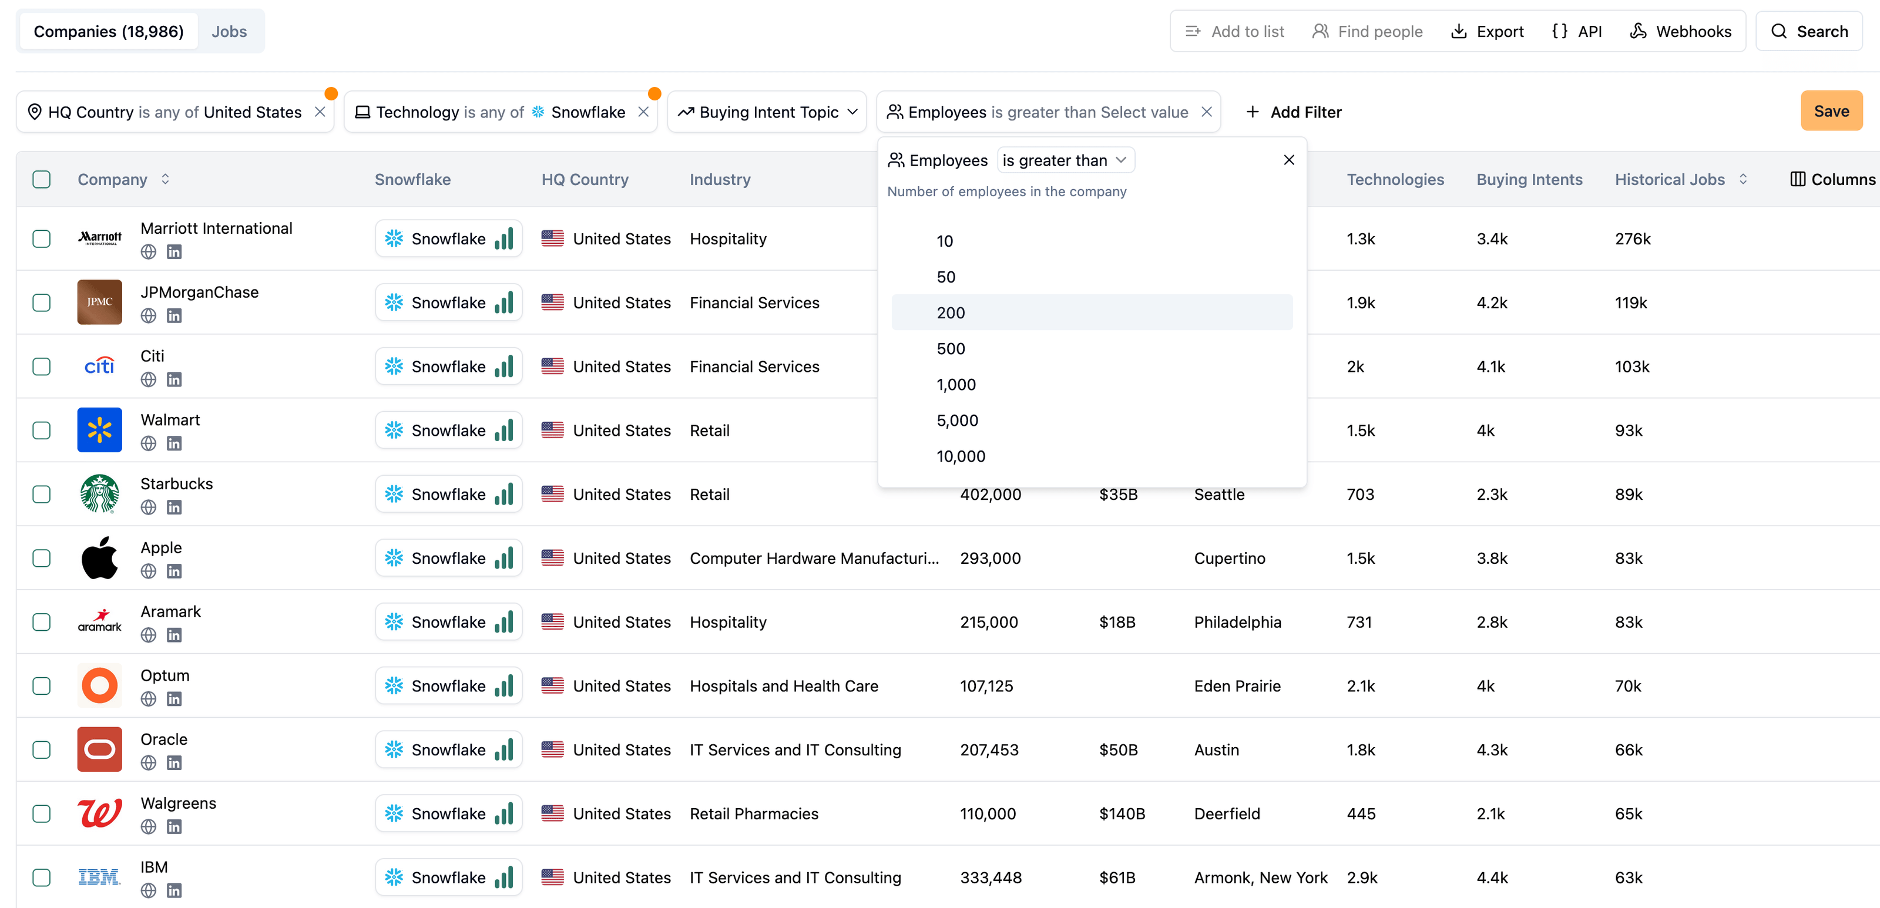The image size is (1880, 908).
Task: Open the Aramark company name
Action: pos(170,611)
